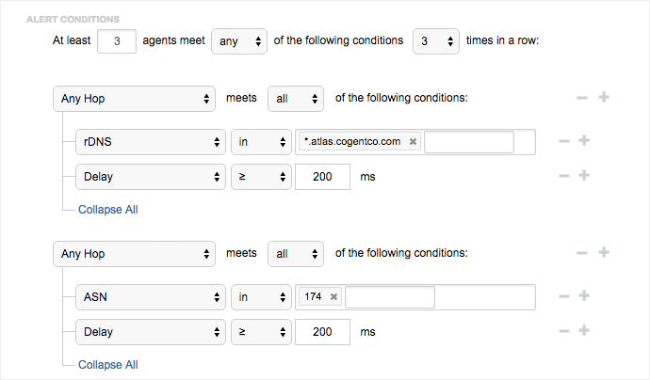
Task: Remove the 174 ASN tag
Action: (x=333, y=297)
